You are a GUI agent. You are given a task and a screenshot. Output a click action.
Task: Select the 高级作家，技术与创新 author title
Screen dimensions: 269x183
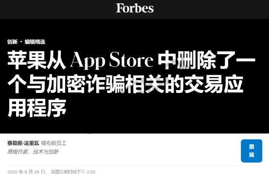coord(33,152)
